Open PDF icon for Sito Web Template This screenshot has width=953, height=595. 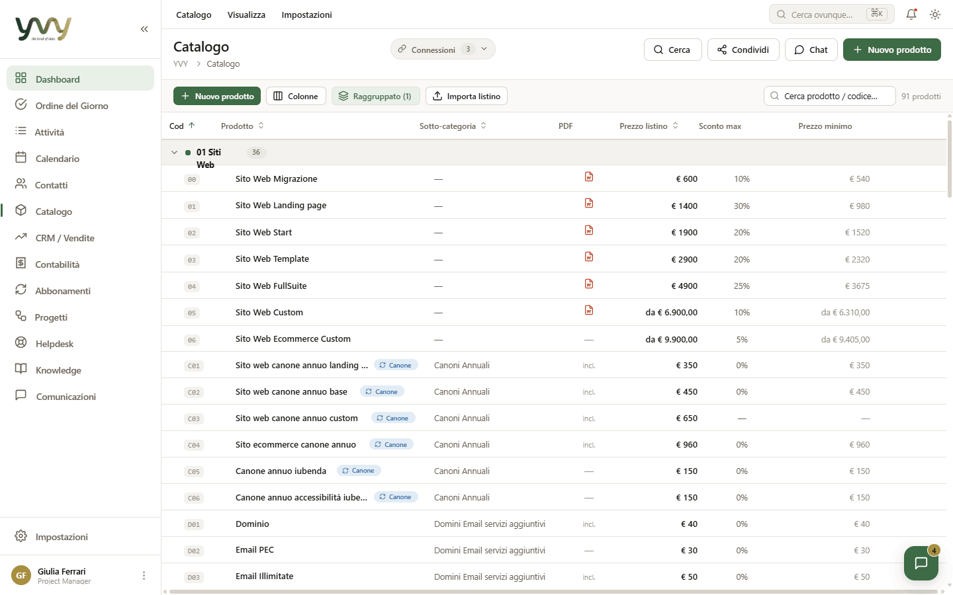pyautogui.click(x=589, y=257)
